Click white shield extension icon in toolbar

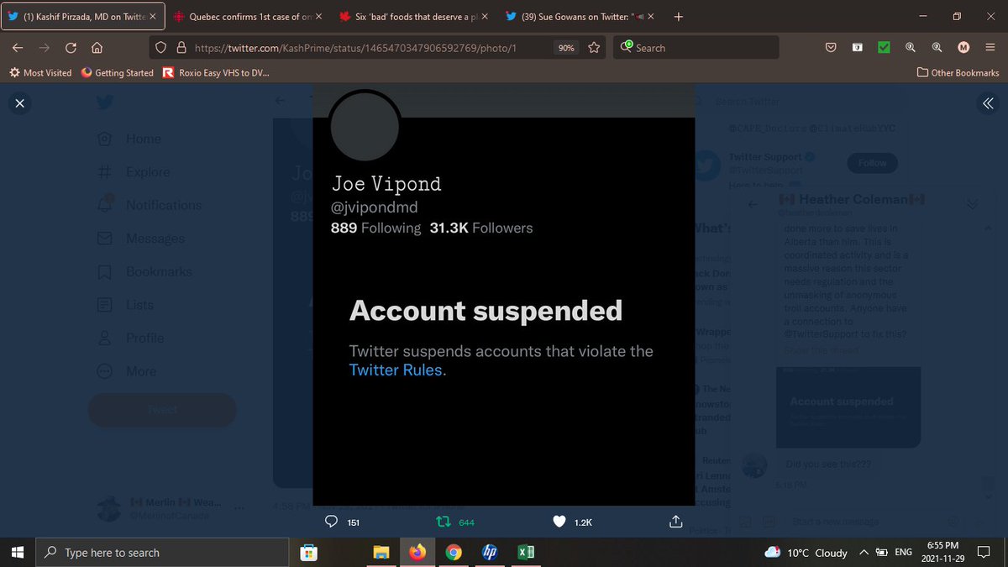click(x=857, y=48)
